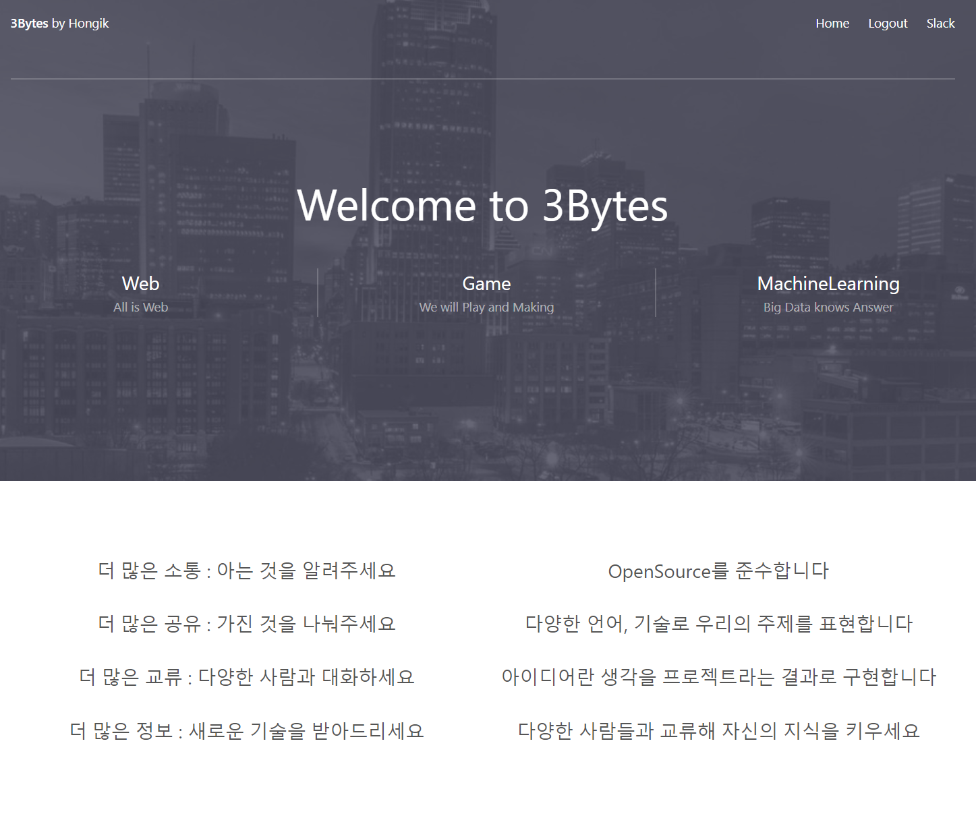The width and height of the screenshot is (976, 816).
Task: Click the 더 많은 소통 text line
Action: [x=246, y=571]
